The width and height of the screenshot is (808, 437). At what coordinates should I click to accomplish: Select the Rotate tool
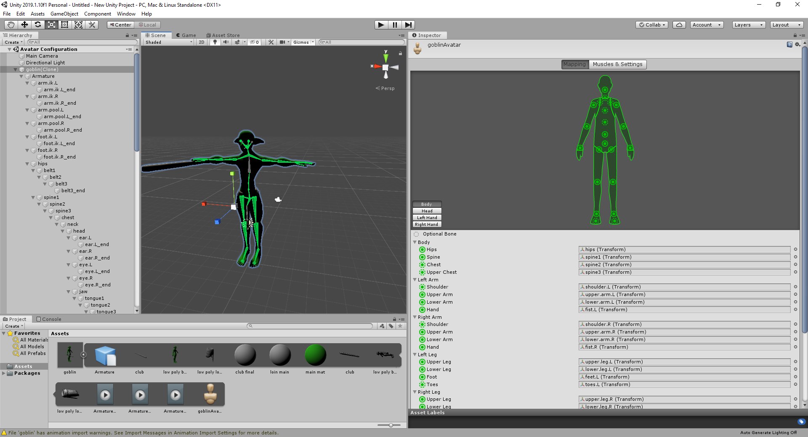(x=38, y=25)
